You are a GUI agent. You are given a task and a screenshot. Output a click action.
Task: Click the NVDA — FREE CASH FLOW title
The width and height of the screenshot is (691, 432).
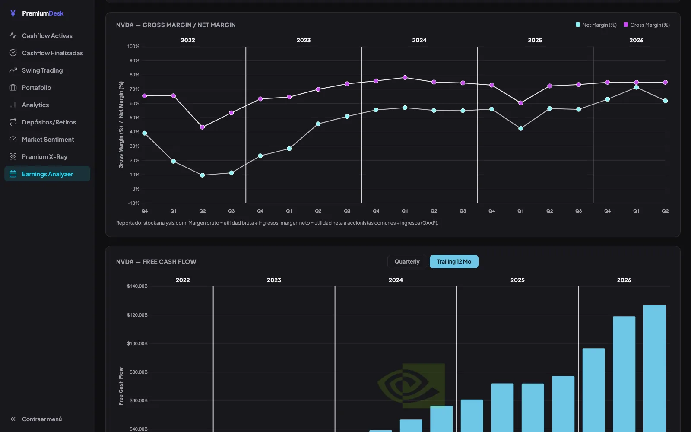pos(156,262)
